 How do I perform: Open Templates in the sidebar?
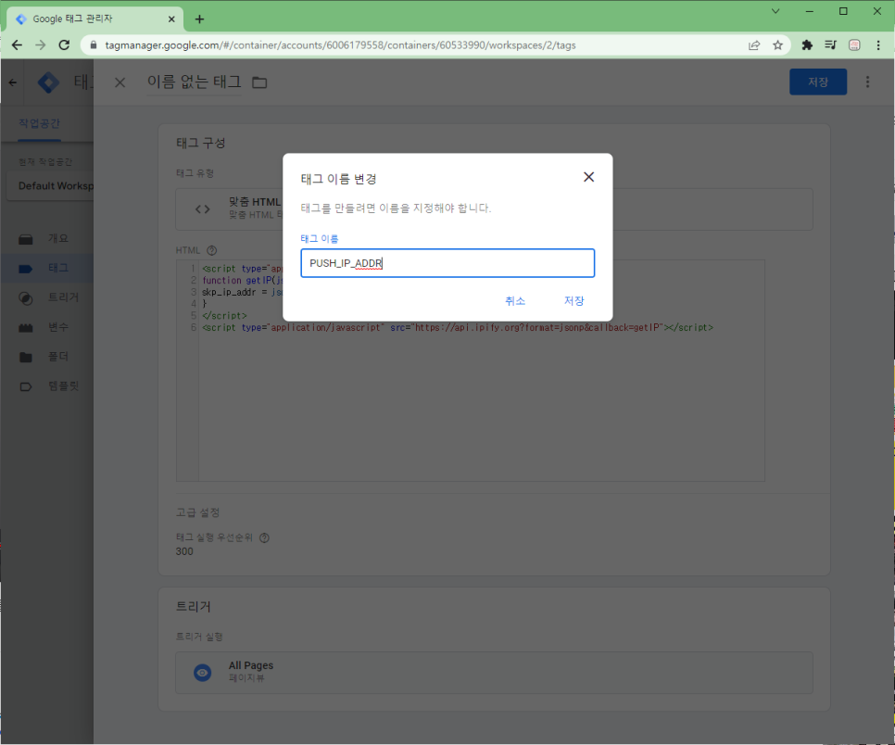coord(63,386)
